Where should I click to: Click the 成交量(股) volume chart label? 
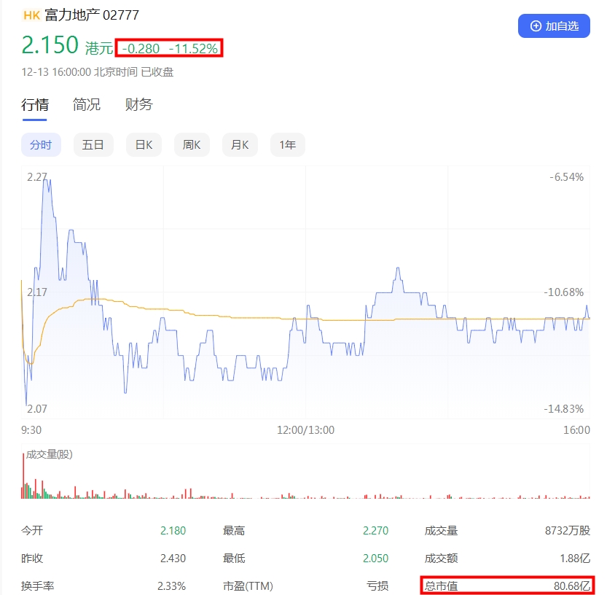pos(50,454)
